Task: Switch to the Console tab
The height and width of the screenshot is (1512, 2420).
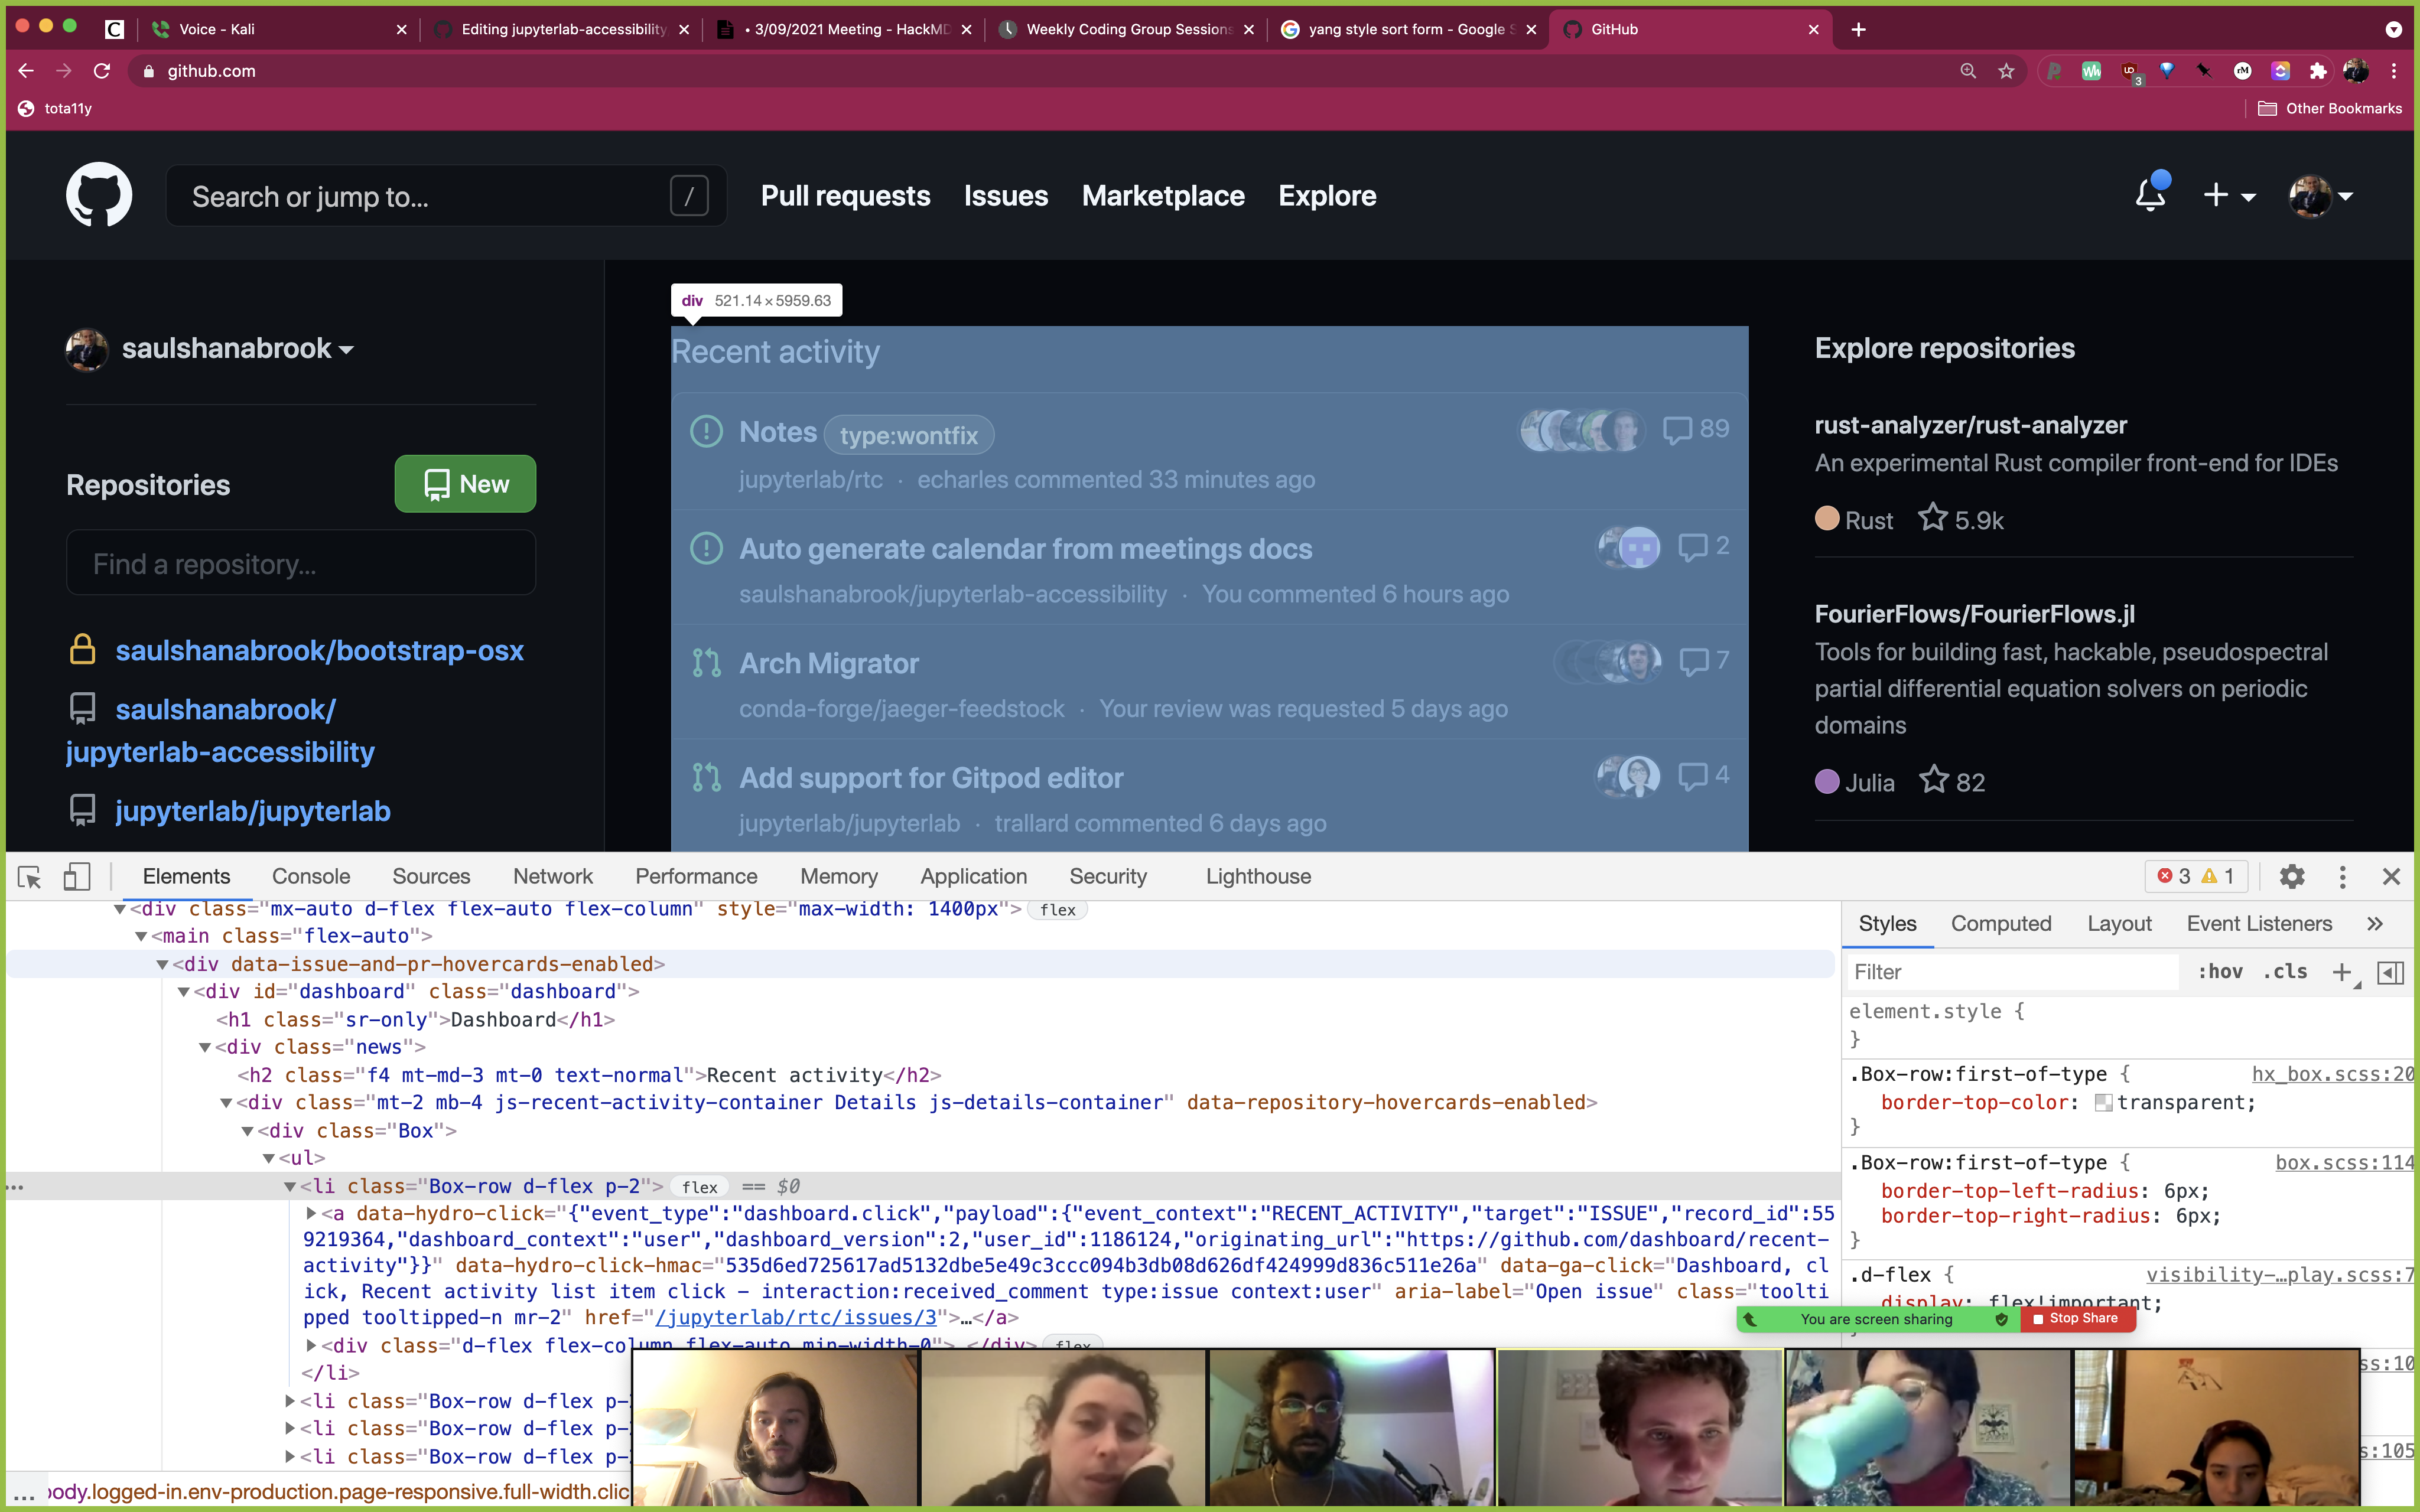Action: pyautogui.click(x=311, y=877)
